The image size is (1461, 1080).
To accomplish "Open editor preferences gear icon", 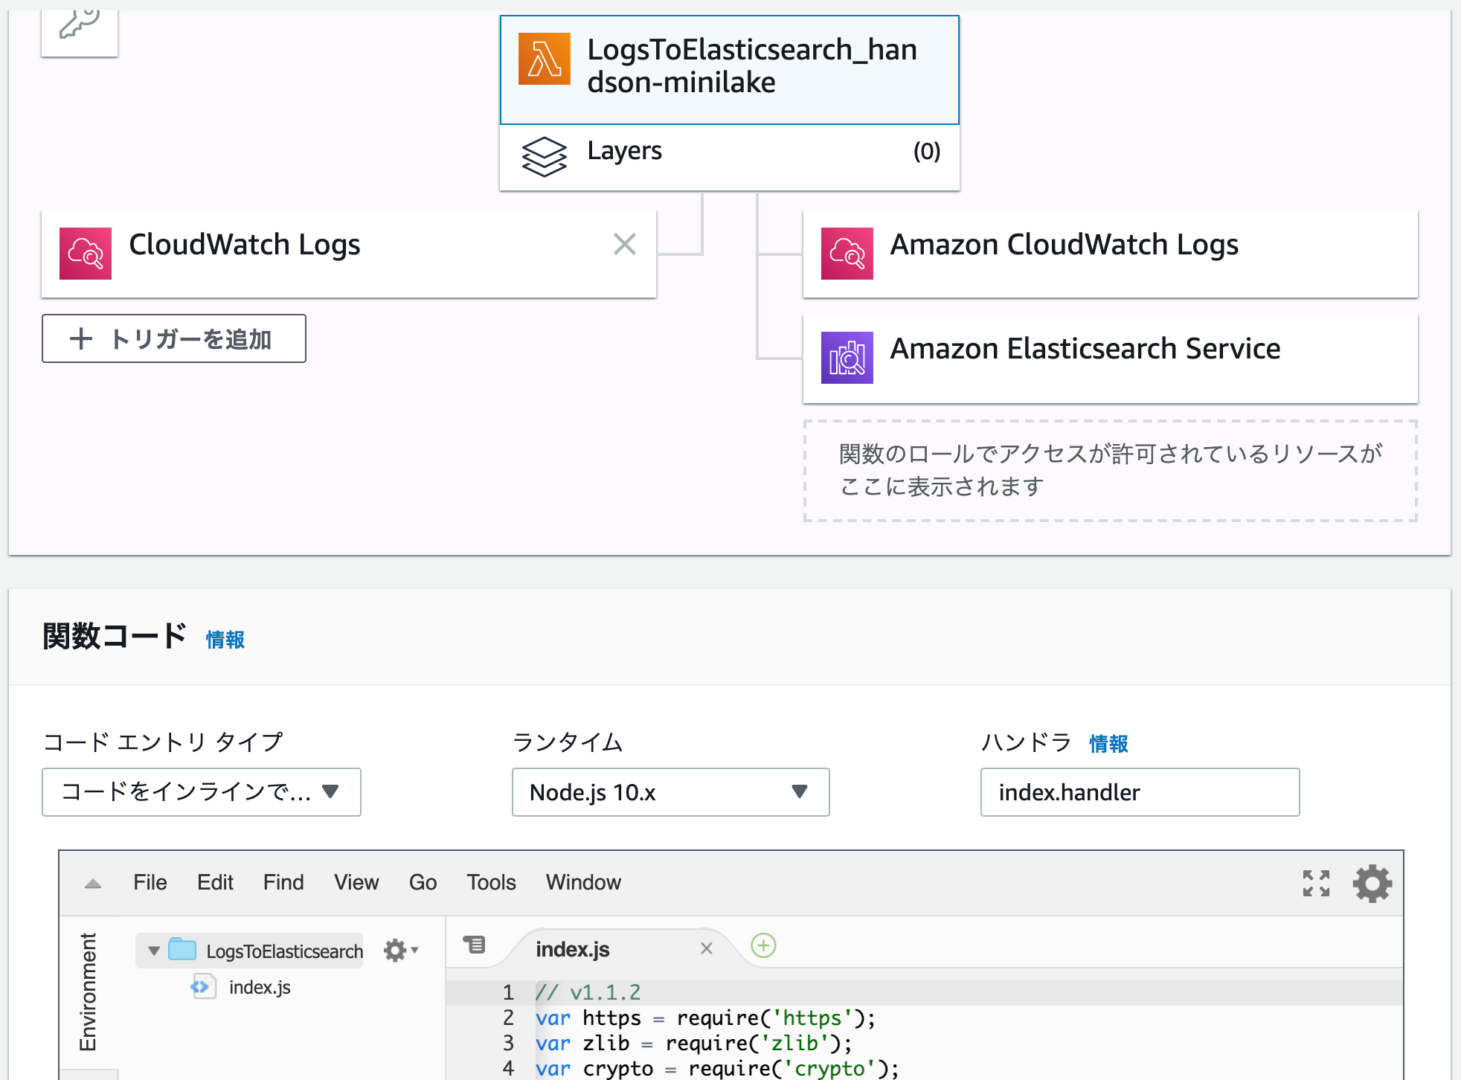I will [1372, 884].
